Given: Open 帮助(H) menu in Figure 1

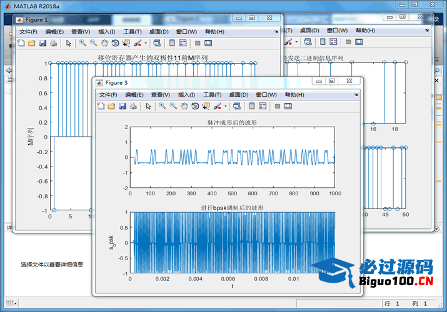Looking at the screenshot, I should (214, 32).
